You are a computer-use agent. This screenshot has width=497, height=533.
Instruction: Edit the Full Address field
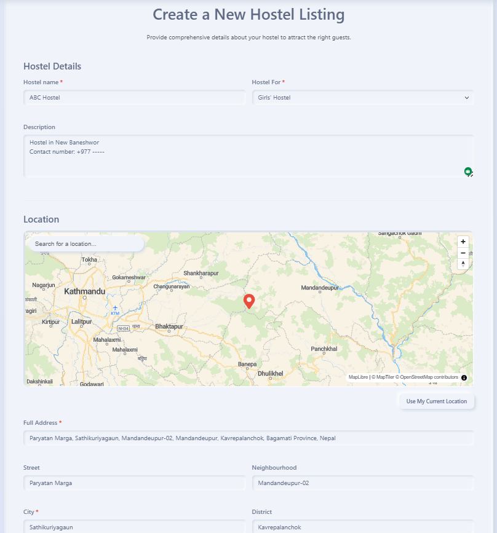click(248, 438)
